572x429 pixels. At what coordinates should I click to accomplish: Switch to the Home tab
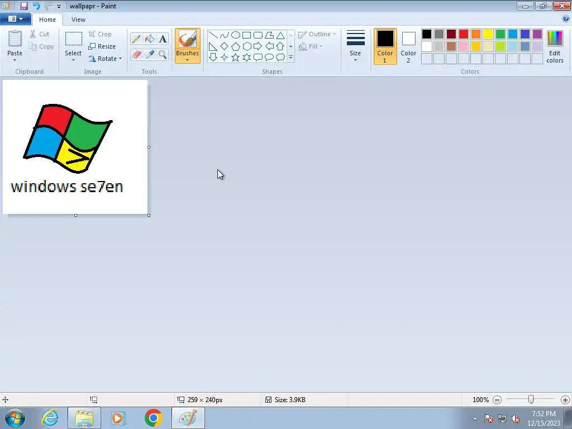[x=47, y=20]
